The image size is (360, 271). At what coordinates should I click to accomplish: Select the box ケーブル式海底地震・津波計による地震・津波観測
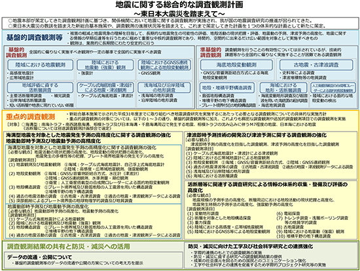coord(105,87)
